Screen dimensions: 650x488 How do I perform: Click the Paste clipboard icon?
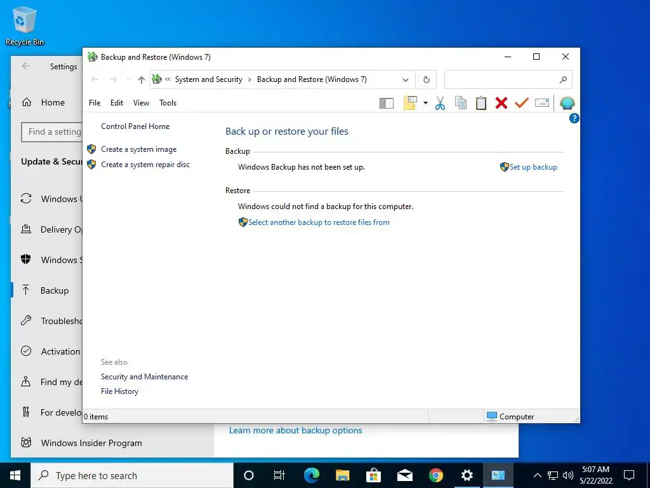[481, 103]
